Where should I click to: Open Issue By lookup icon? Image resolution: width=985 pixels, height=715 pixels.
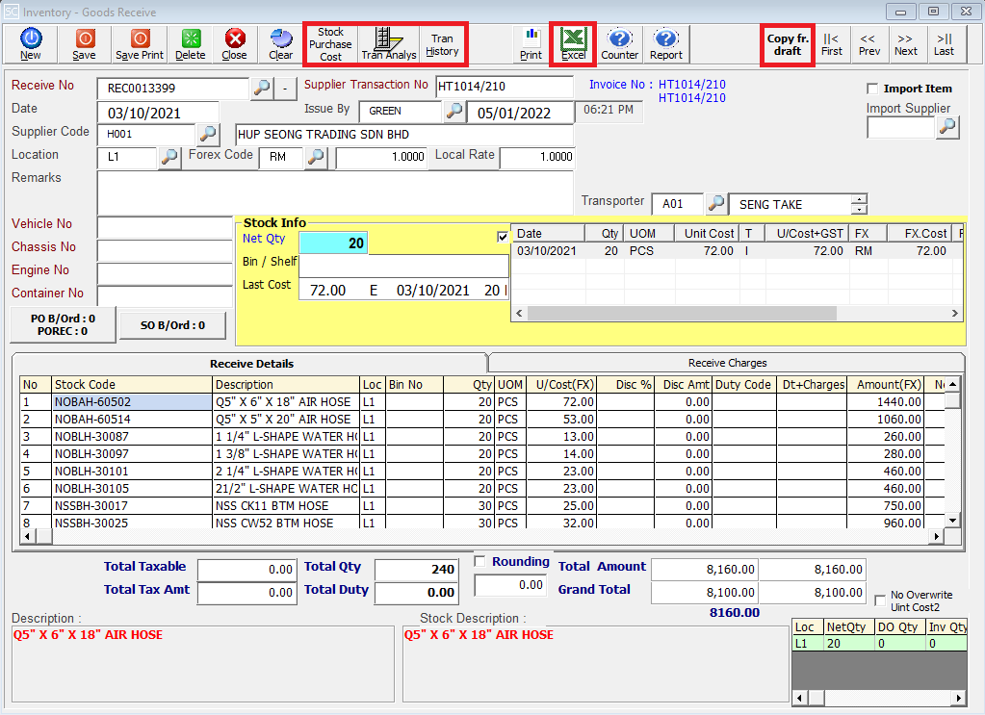(454, 111)
